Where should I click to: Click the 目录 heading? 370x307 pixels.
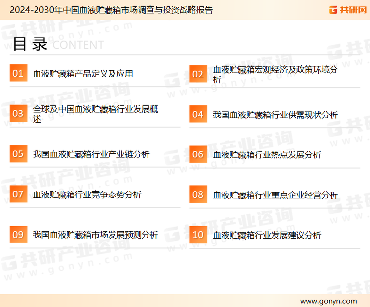point(30,44)
